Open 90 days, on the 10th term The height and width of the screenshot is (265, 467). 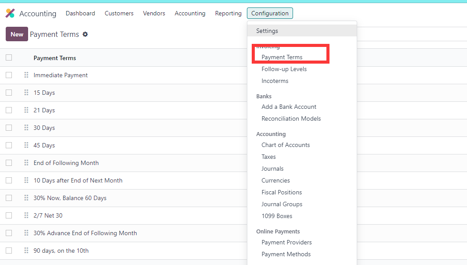(61, 251)
